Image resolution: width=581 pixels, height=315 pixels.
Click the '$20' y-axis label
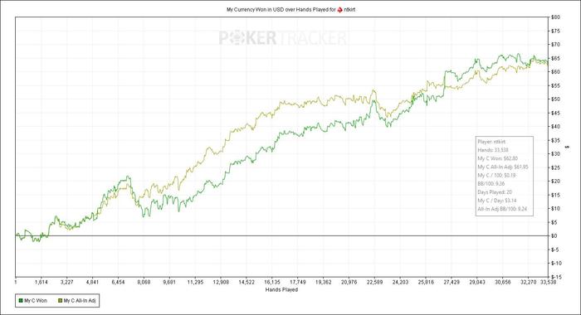(x=555, y=181)
